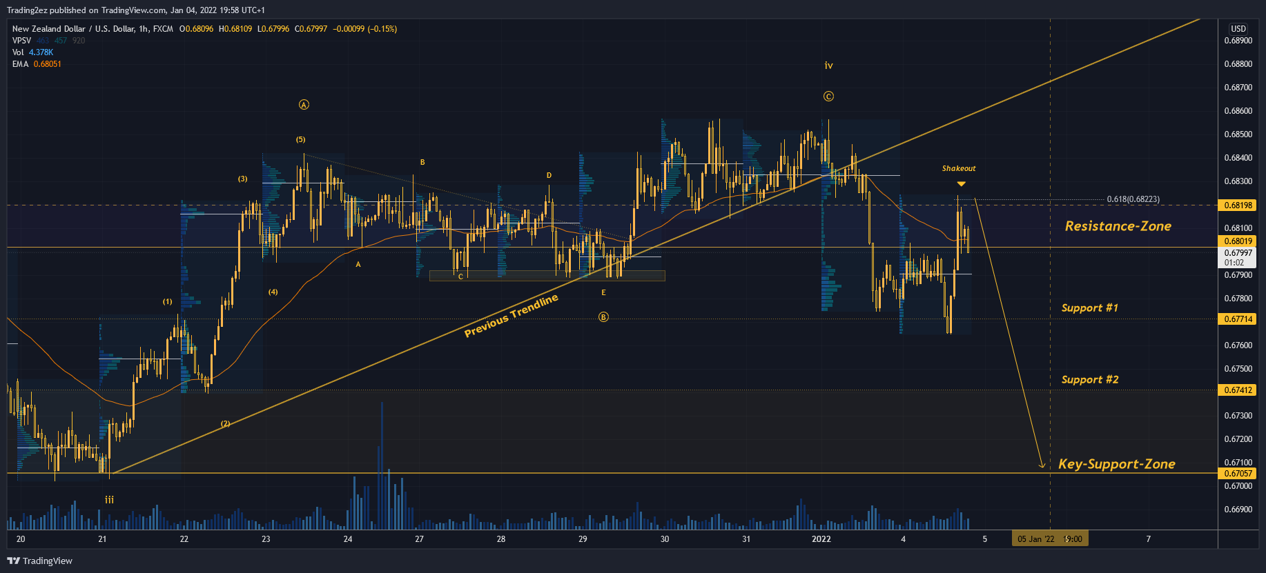This screenshot has width=1266, height=573.
Task: Click the 0.67057 price tag on axis
Action: [x=1238, y=474]
